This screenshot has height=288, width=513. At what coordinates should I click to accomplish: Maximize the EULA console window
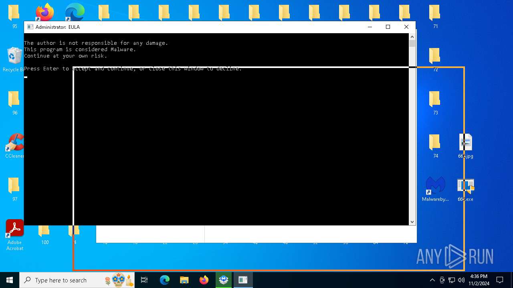[x=388, y=27]
